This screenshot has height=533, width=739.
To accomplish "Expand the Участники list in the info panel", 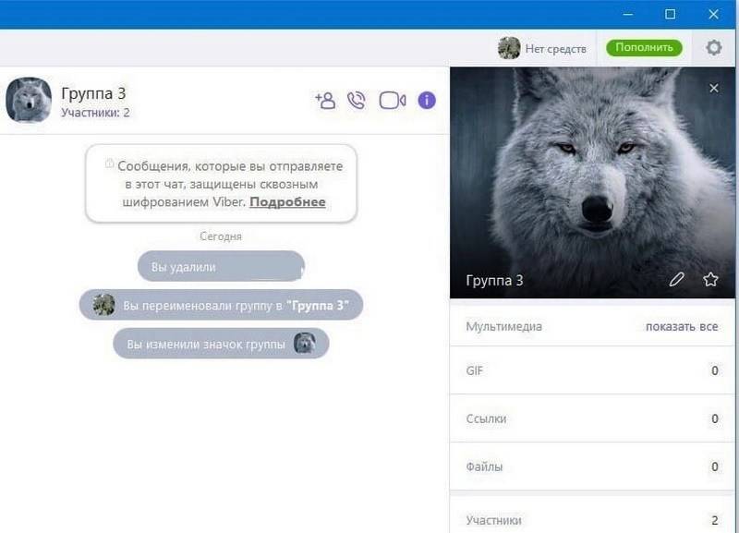I will tap(592, 519).
